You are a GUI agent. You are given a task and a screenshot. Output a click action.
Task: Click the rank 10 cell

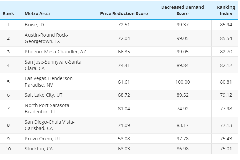click(8, 148)
